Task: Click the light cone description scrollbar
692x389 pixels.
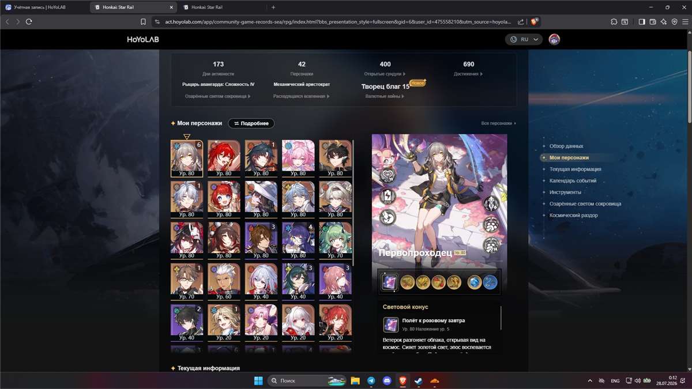Action: [x=501, y=318]
